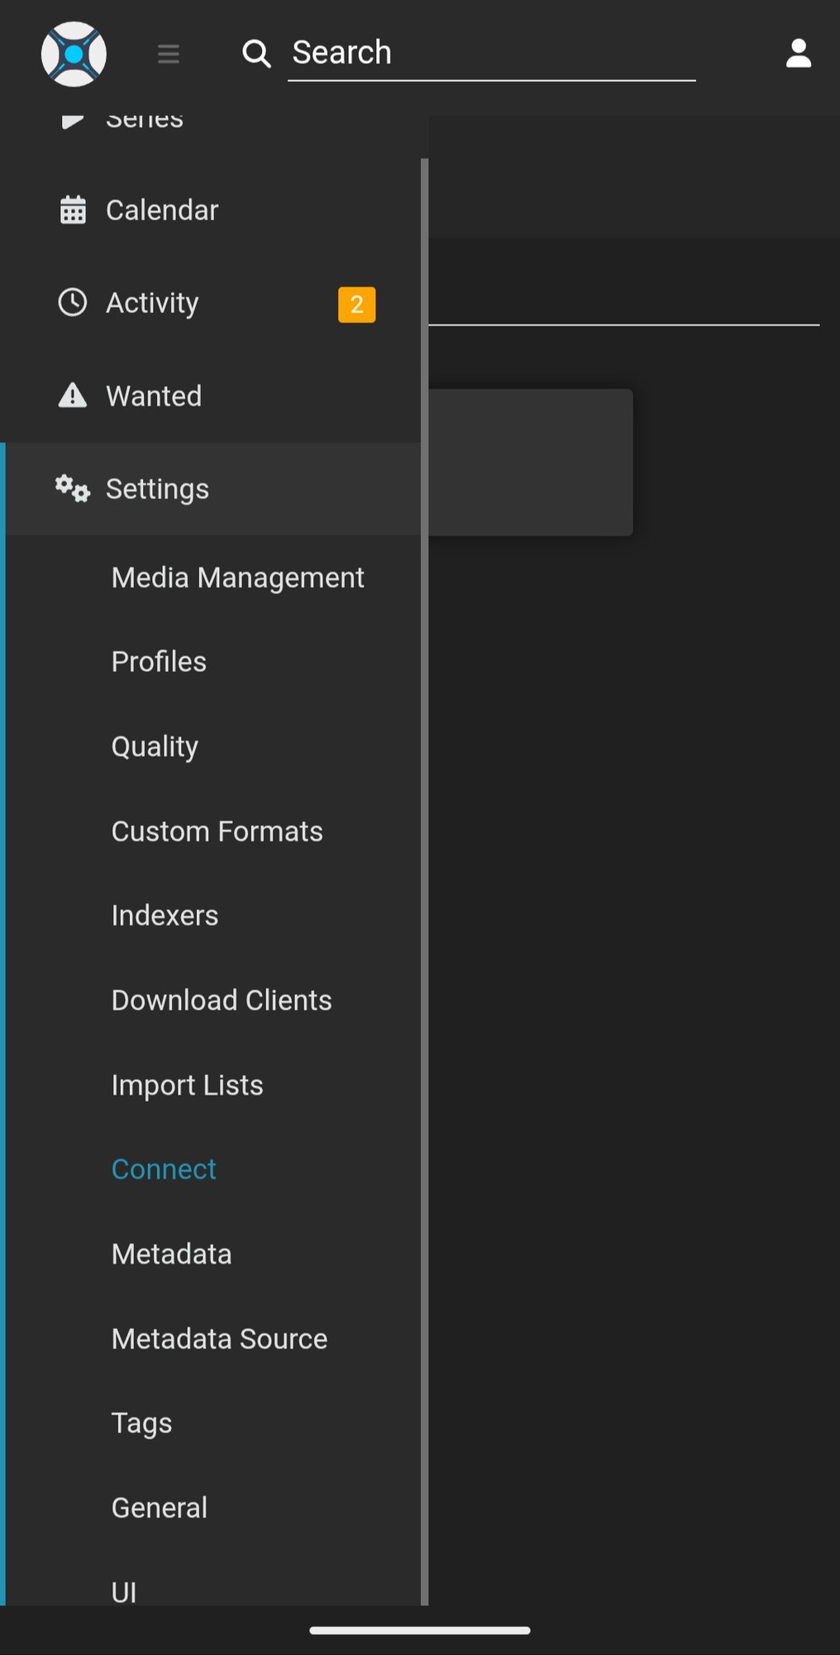840x1655 pixels.
Task: Navigate to Indexers settings
Action: [165, 916]
